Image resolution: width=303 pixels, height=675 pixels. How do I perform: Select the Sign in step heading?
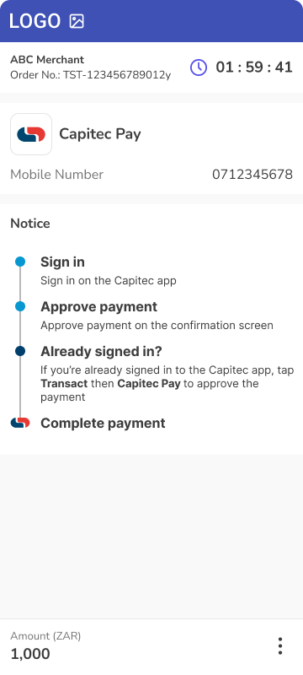62,262
